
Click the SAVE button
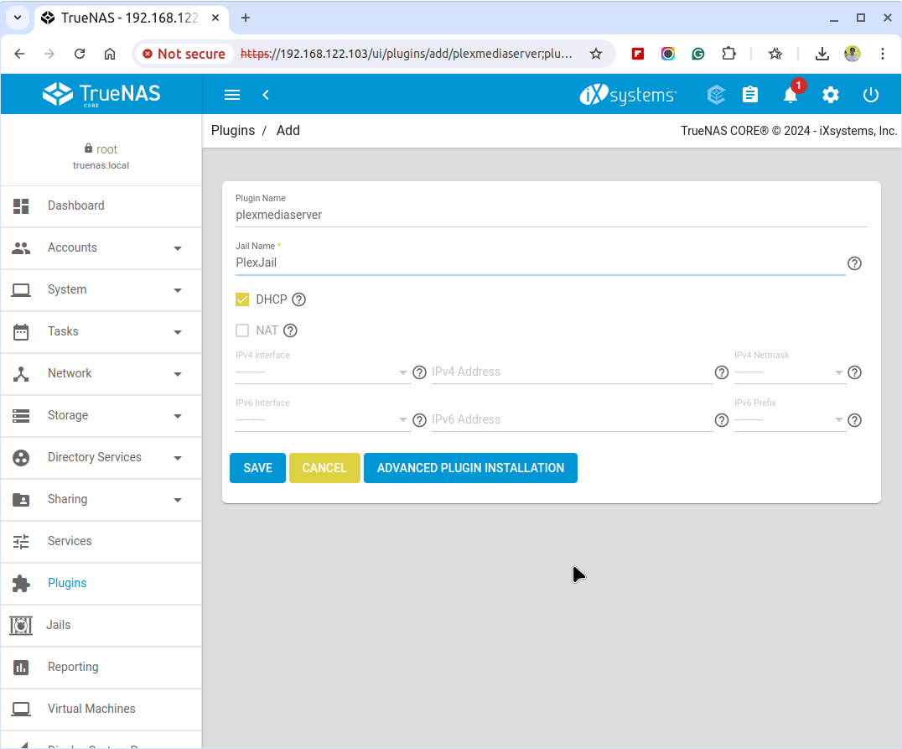257,468
